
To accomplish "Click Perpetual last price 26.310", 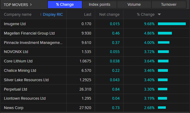I will pyautogui.click(x=85, y=89).
